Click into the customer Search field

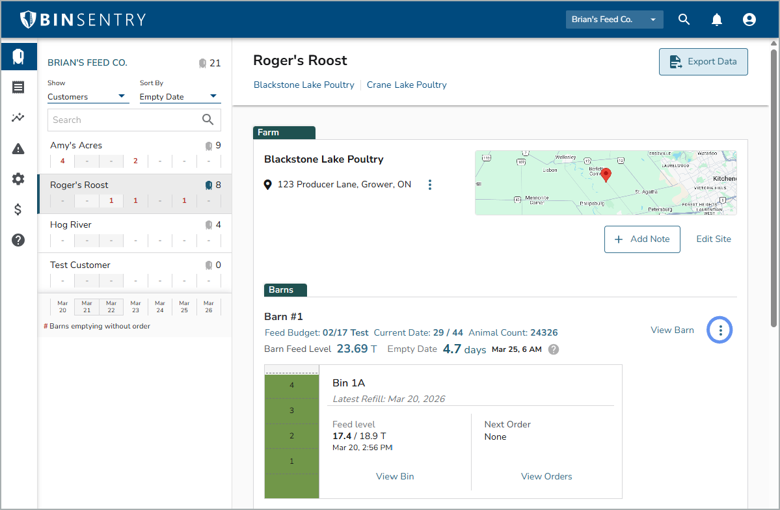click(x=124, y=120)
